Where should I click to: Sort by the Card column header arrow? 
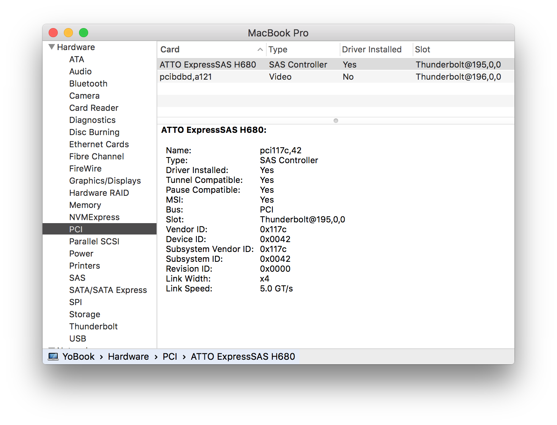260,49
